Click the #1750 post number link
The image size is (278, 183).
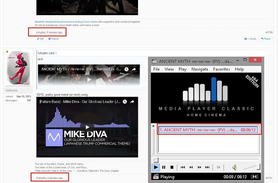(x=269, y=33)
